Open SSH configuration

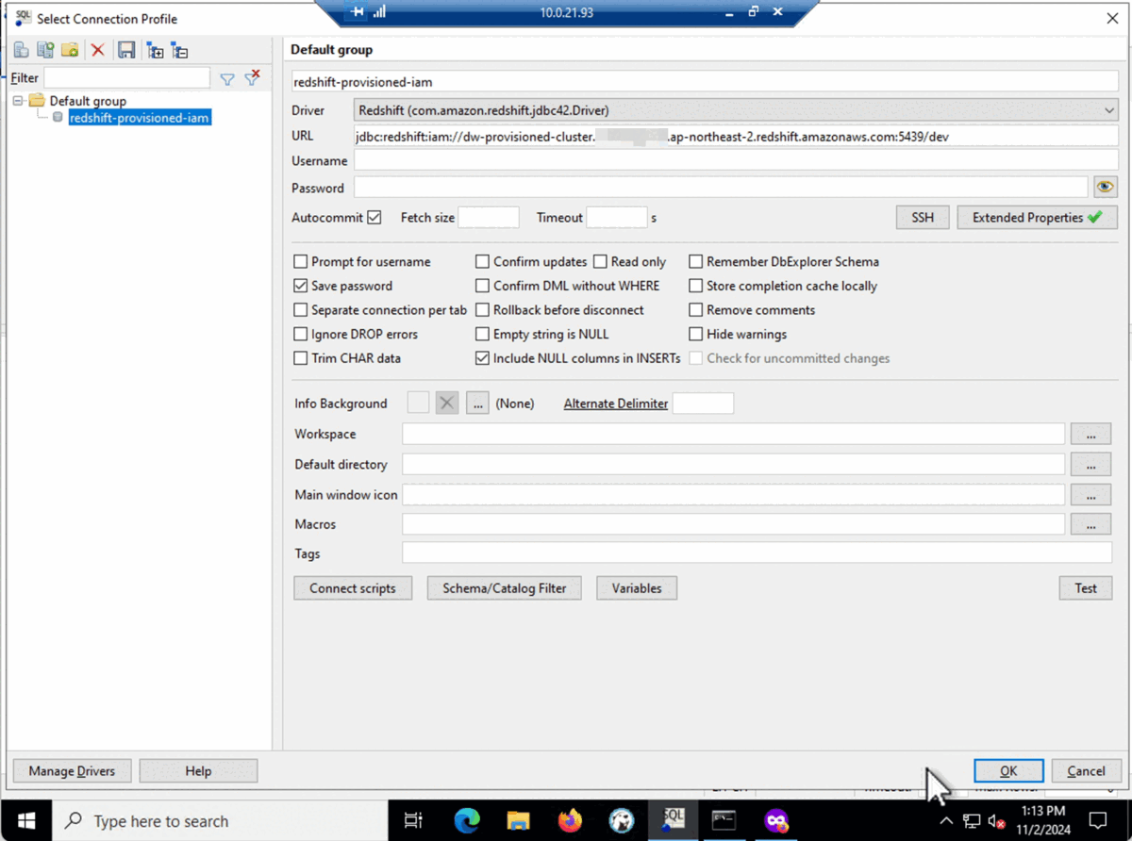coord(923,218)
